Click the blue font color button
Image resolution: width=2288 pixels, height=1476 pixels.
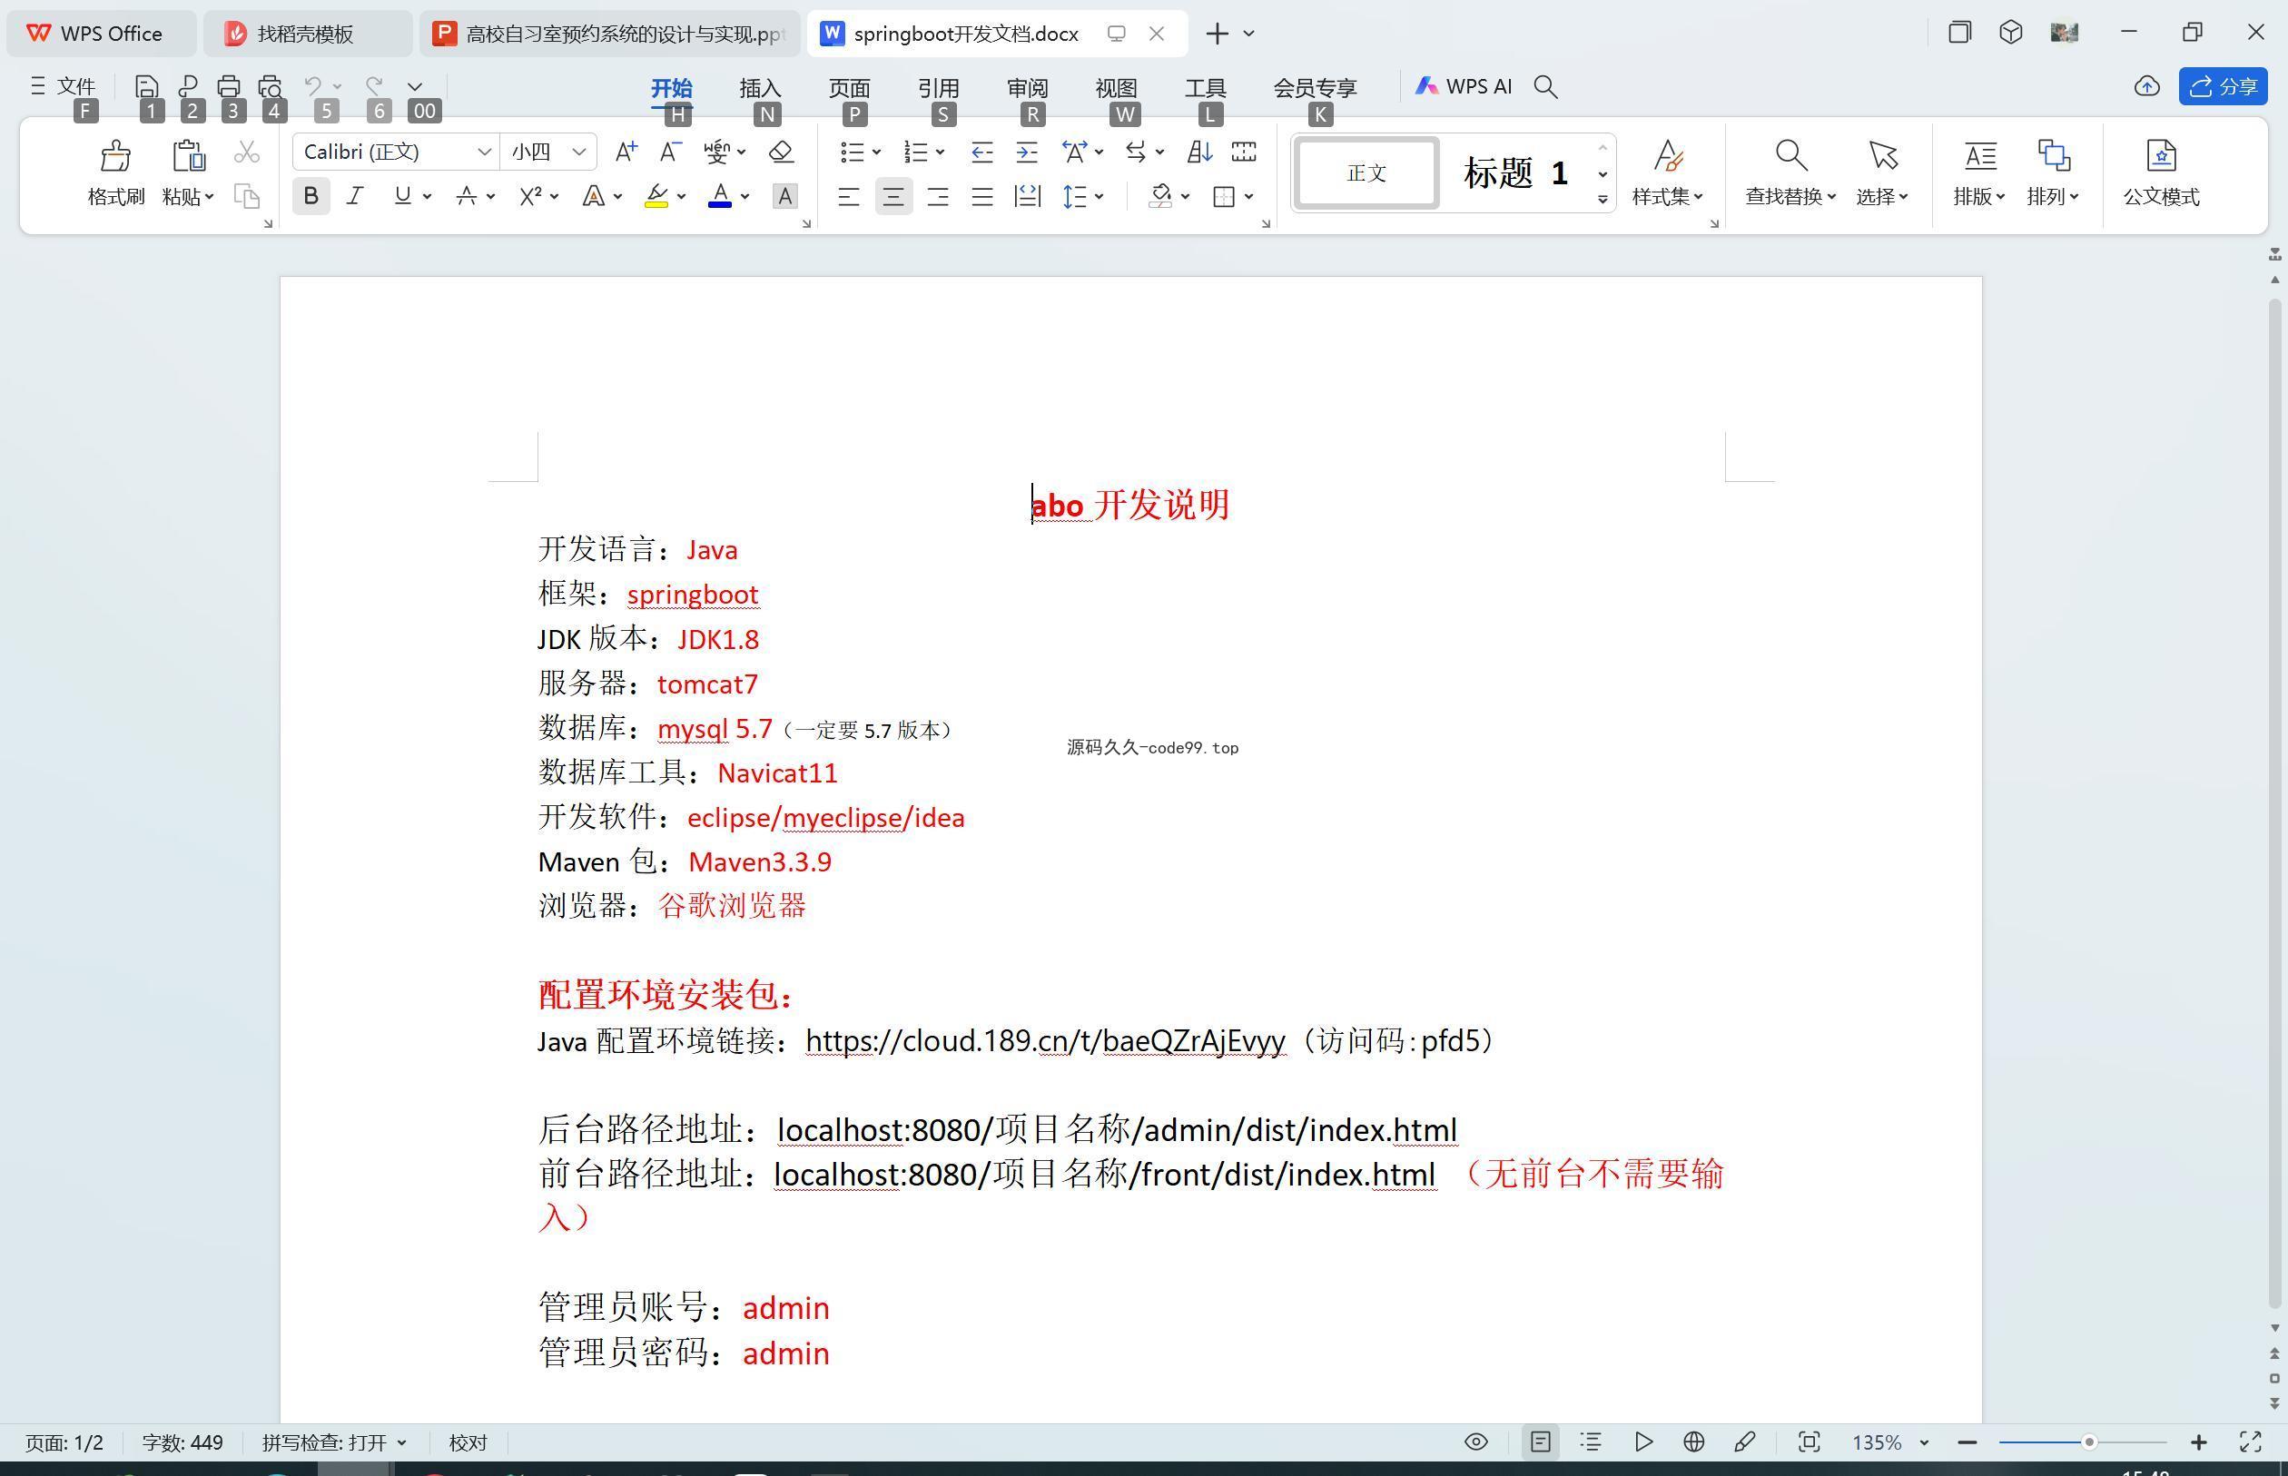(x=720, y=196)
